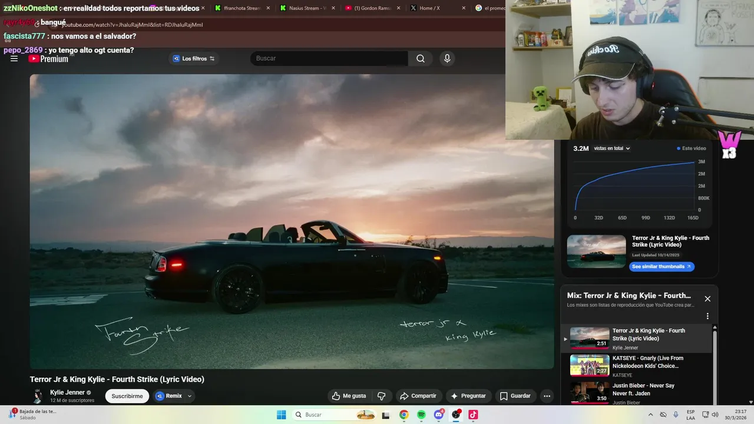Open Spotify from the taskbar

click(421, 415)
